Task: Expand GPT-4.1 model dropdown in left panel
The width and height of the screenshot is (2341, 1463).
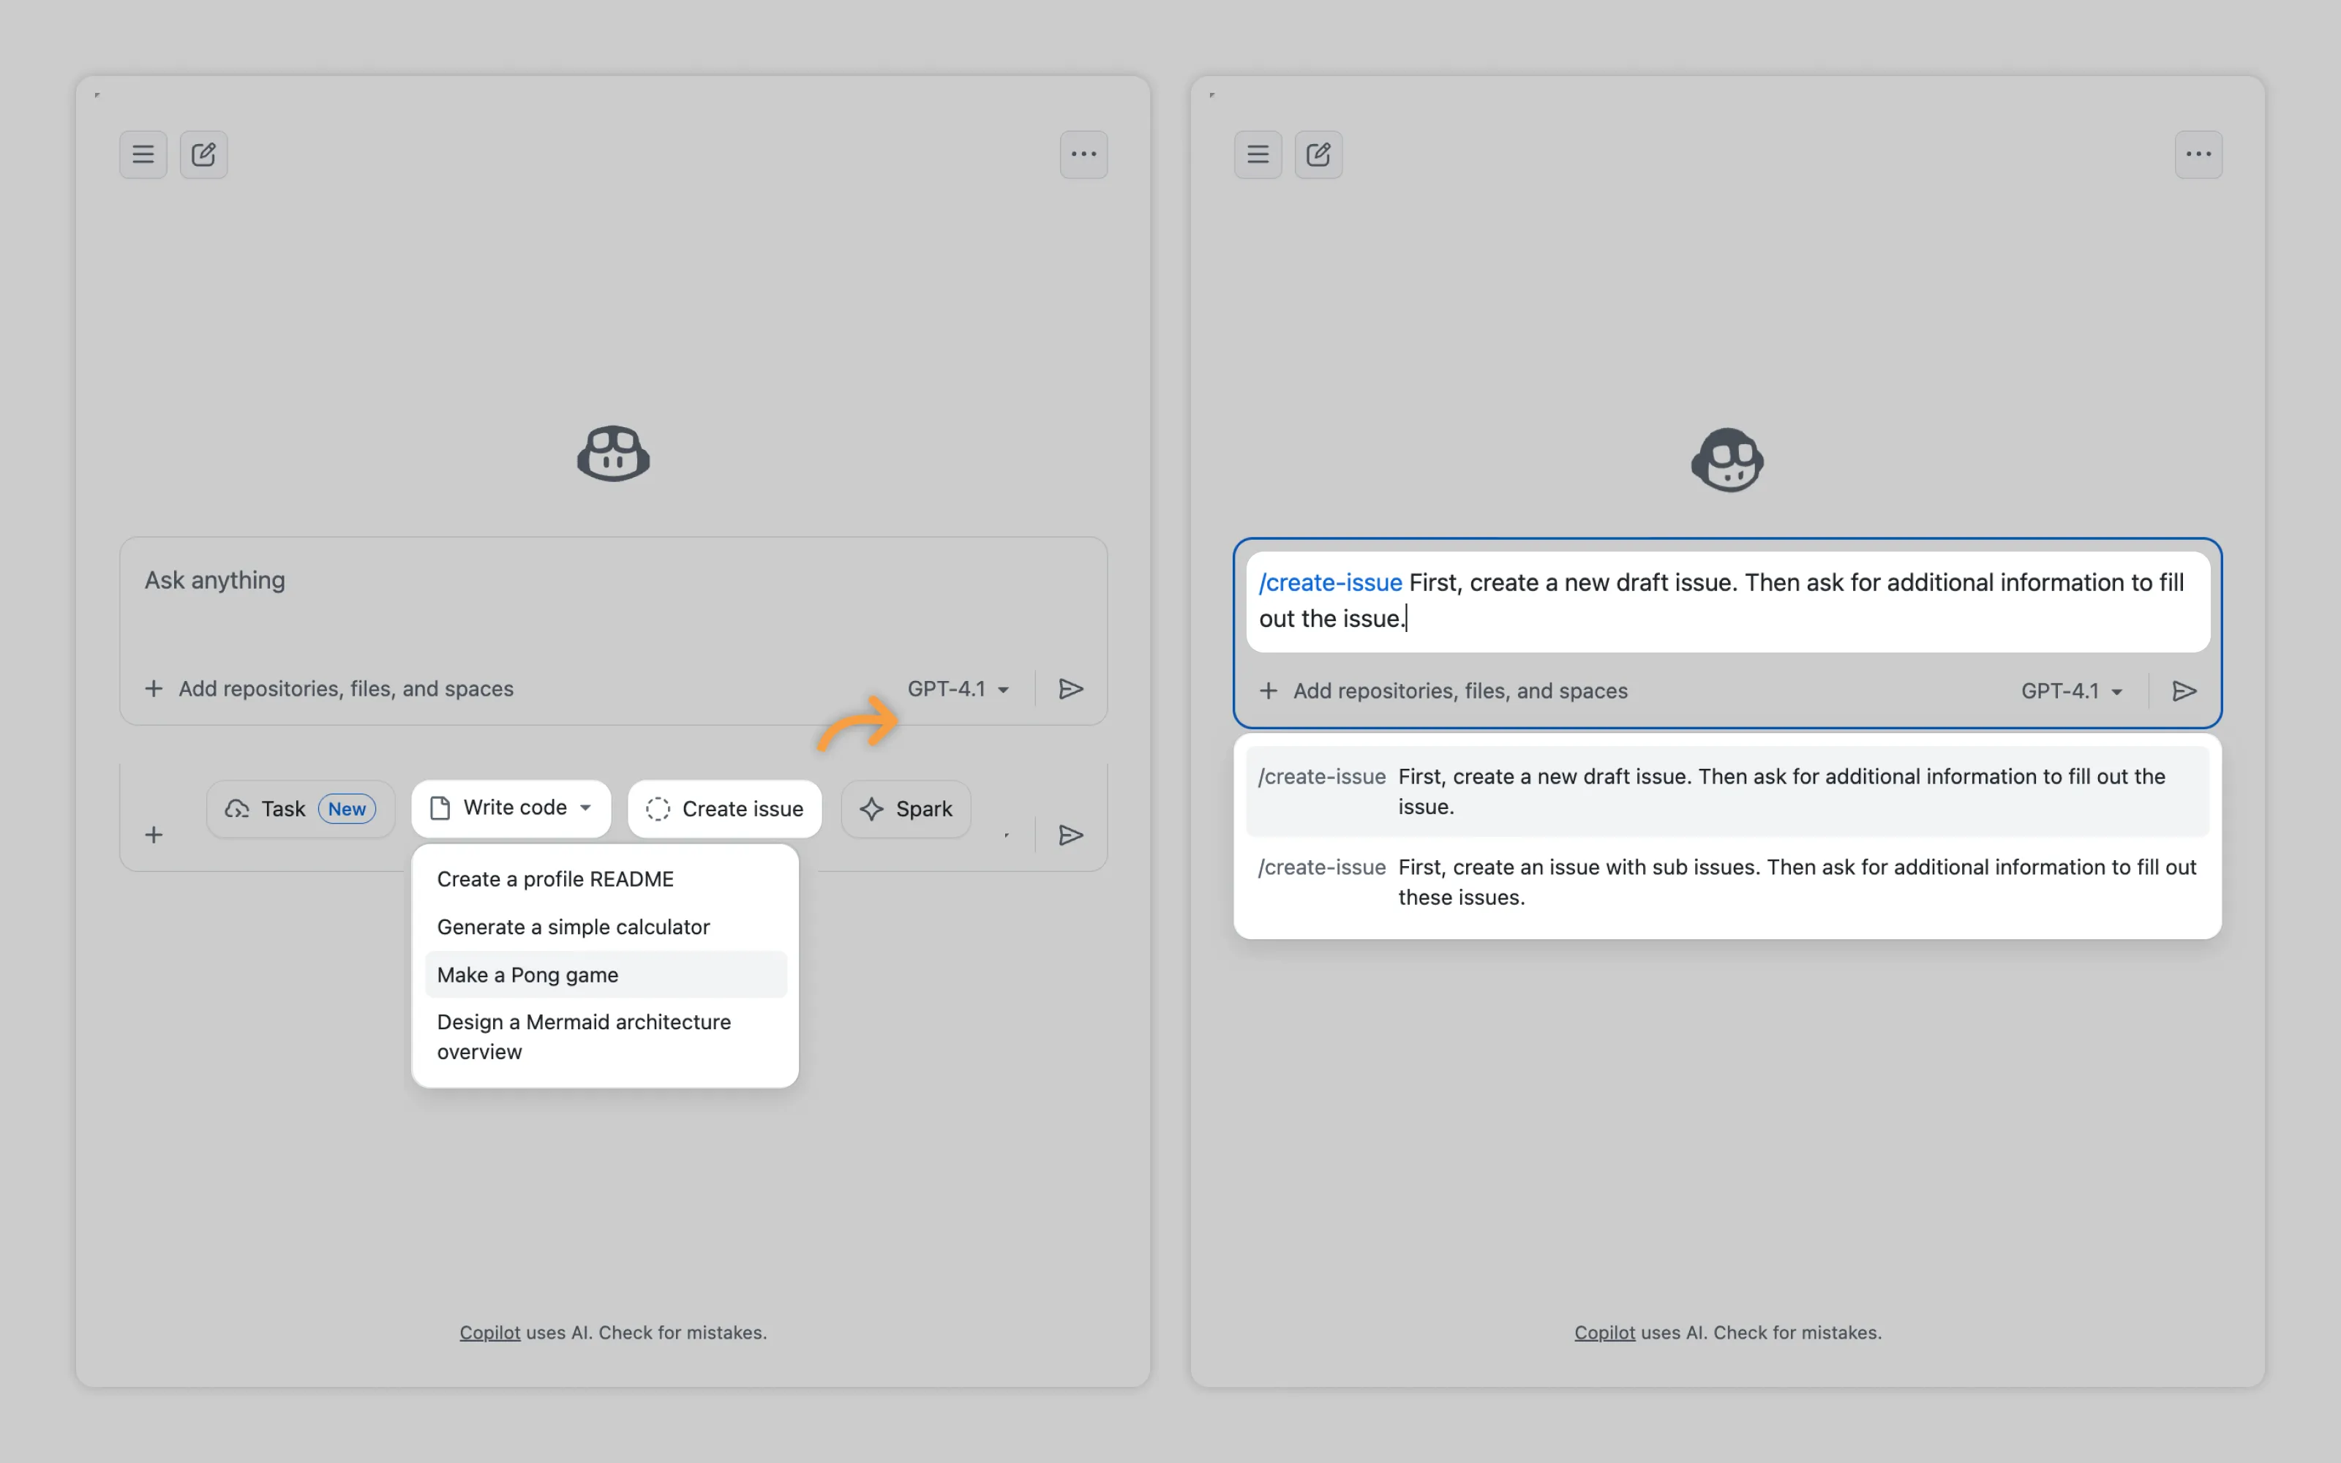Action: pos(958,689)
